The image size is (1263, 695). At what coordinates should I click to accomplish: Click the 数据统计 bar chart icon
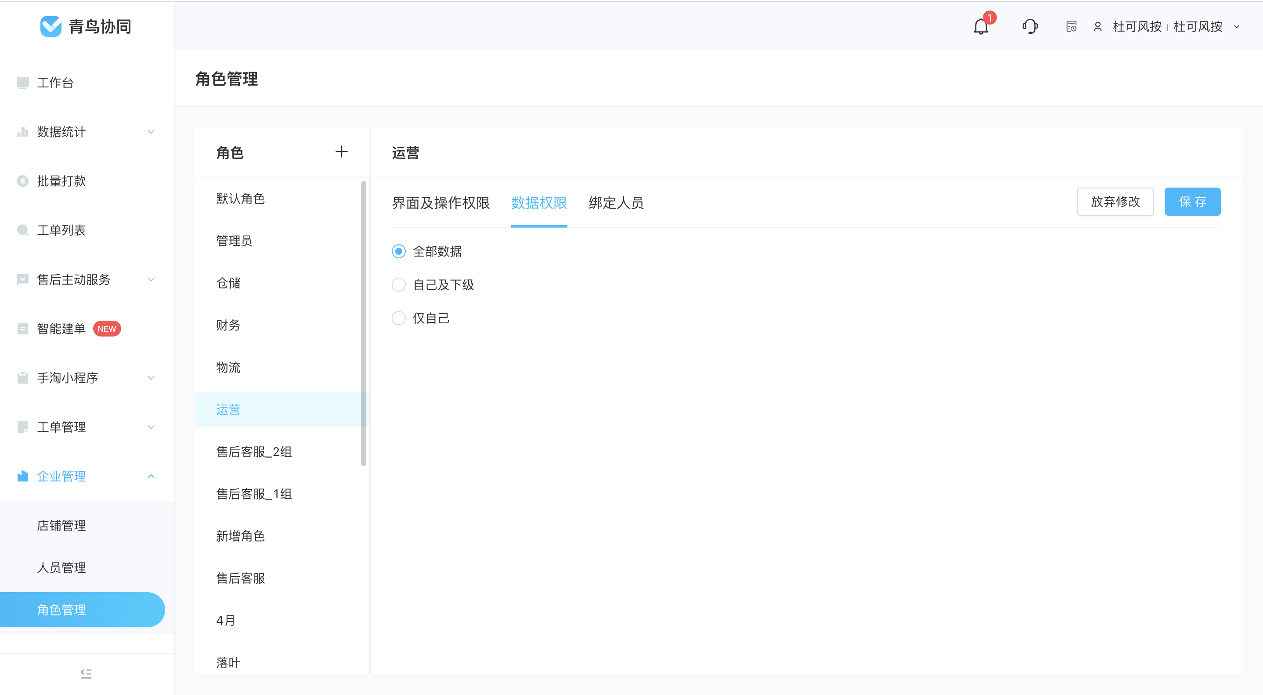click(x=22, y=131)
